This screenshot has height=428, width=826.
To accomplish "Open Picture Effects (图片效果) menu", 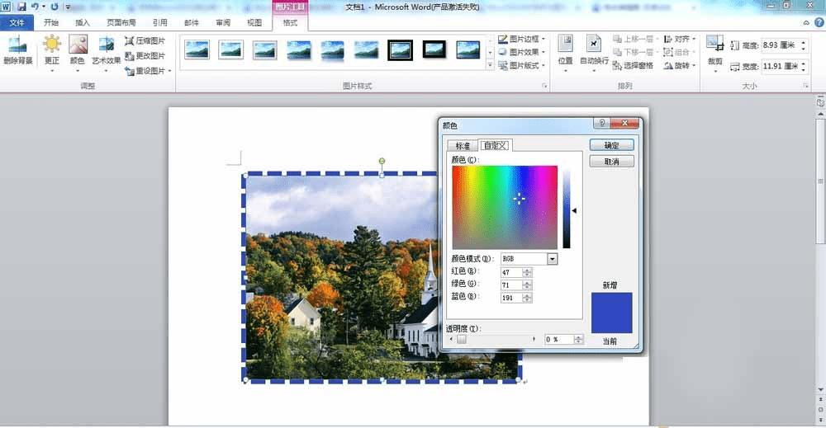I will pos(521,52).
